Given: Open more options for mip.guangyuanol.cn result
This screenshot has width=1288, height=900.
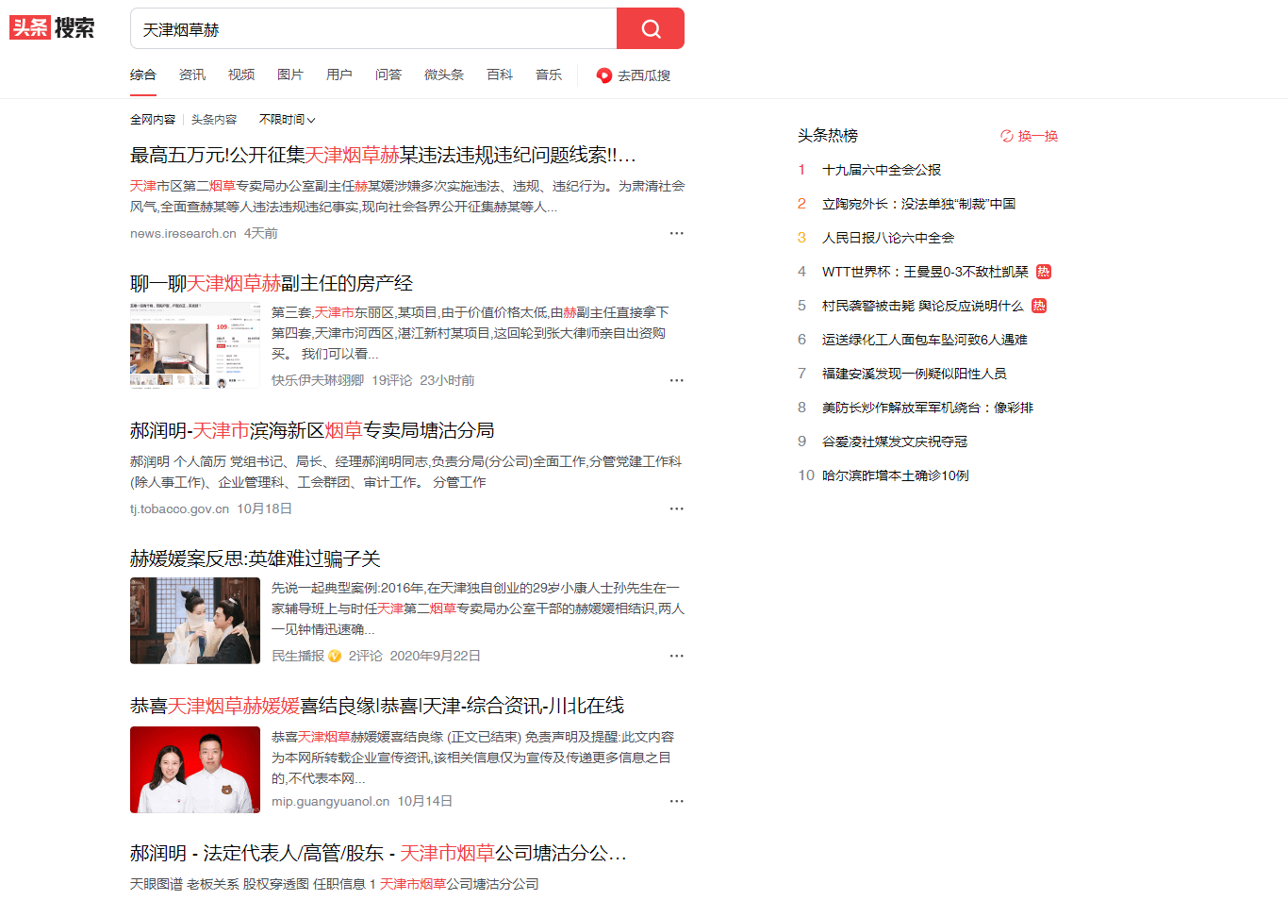Looking at the screenshot, I should tap(676, 801).
